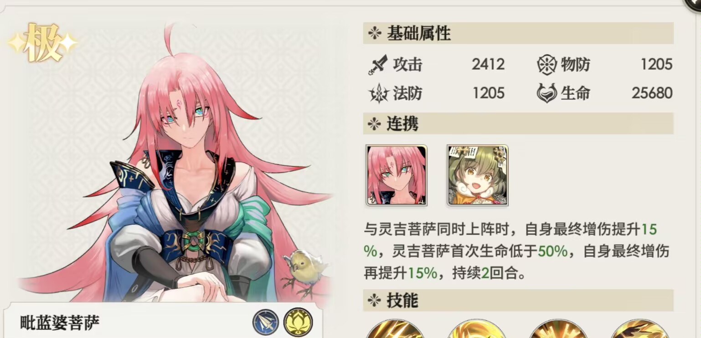This screenshot has width=701, height=338.
Task: Click the 连携 section header
Action: coord(518,123)
